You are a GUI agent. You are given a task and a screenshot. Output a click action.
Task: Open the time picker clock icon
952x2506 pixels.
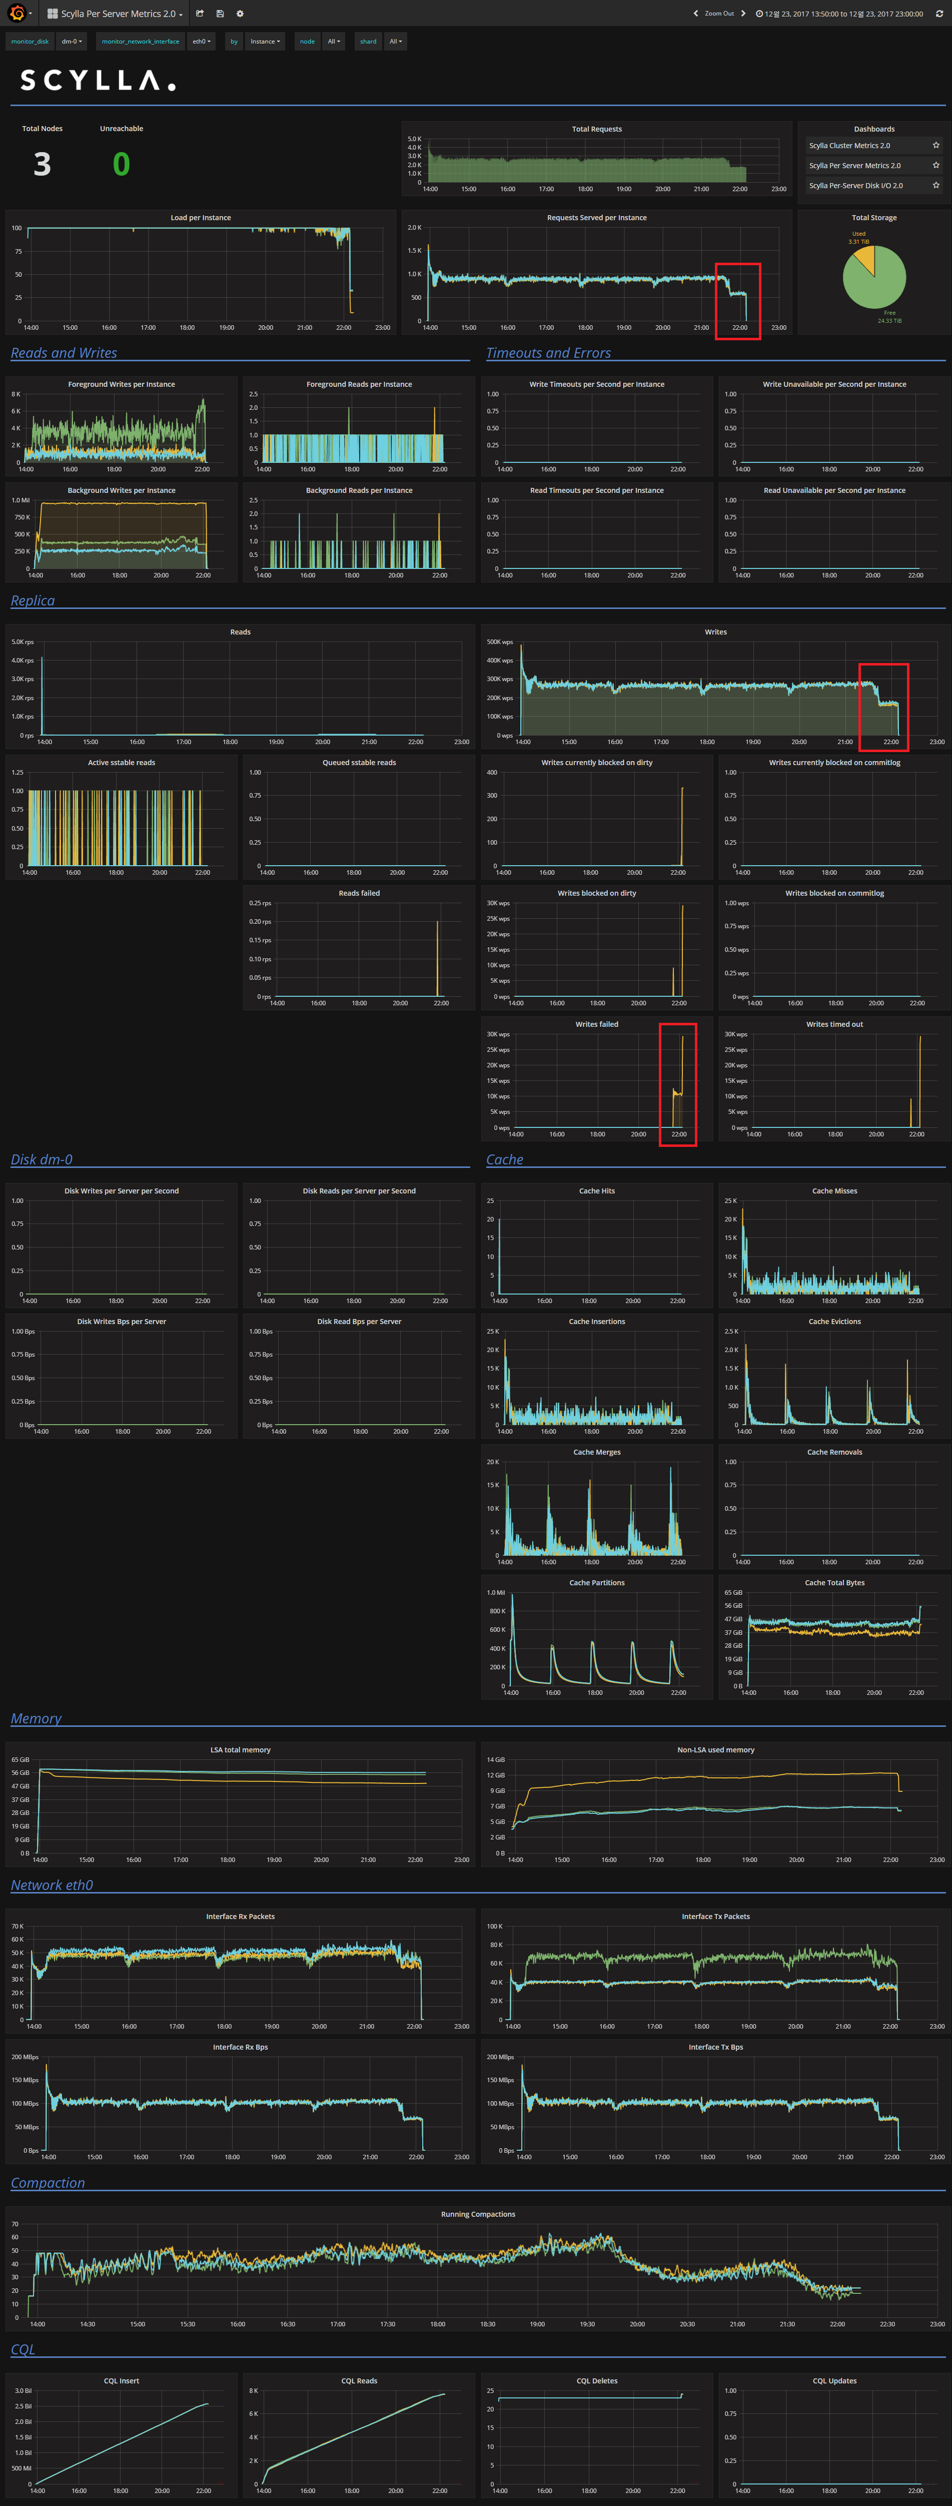point(759,14)
